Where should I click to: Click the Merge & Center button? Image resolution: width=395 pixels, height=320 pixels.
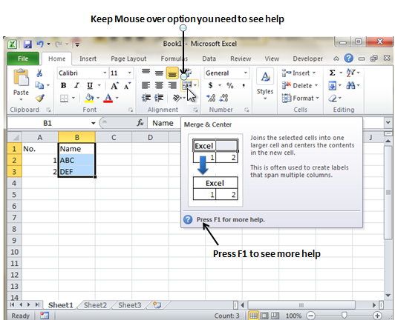click(x=186, y=85)
